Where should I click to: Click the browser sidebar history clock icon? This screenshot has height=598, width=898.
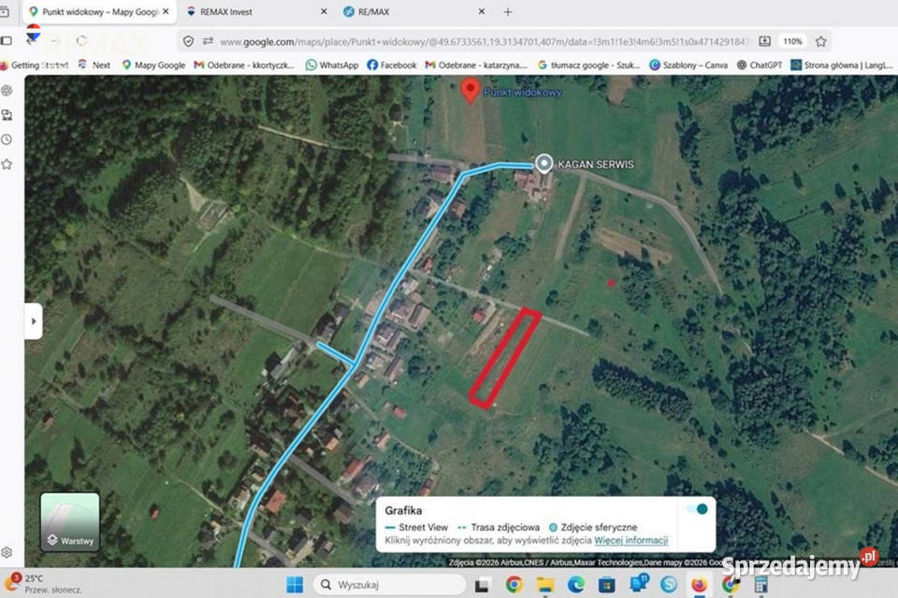7,139
